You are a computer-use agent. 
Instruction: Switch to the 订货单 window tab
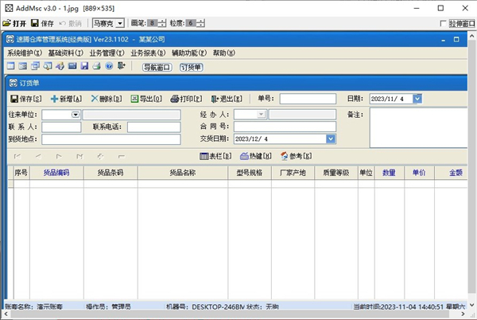tap(192, 68)
